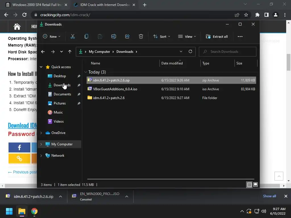Bookmark this page with star icon
The width and height of the screenshot is (291, 218).
[246, 15]
